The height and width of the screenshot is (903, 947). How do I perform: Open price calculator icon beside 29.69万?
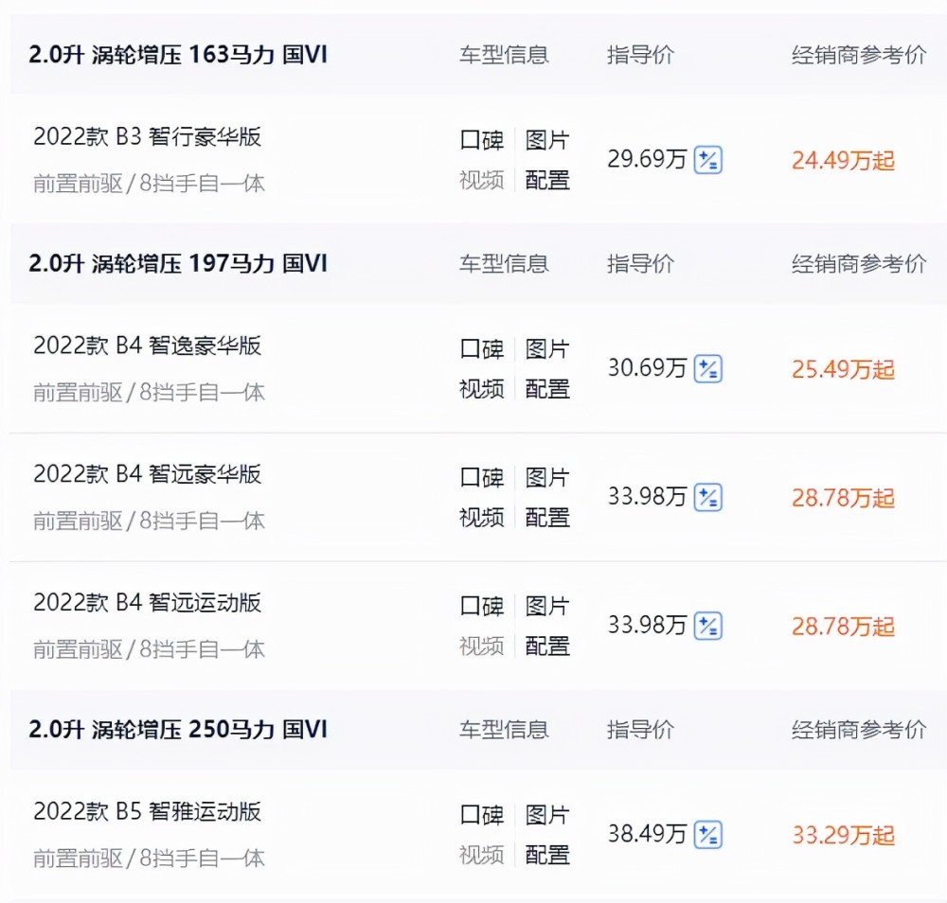(707, 160)
